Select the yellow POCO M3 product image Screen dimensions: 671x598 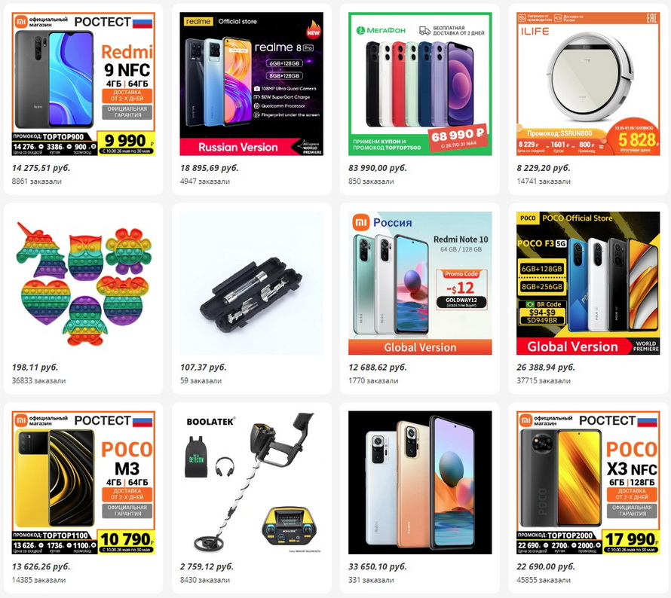[84, 483]
